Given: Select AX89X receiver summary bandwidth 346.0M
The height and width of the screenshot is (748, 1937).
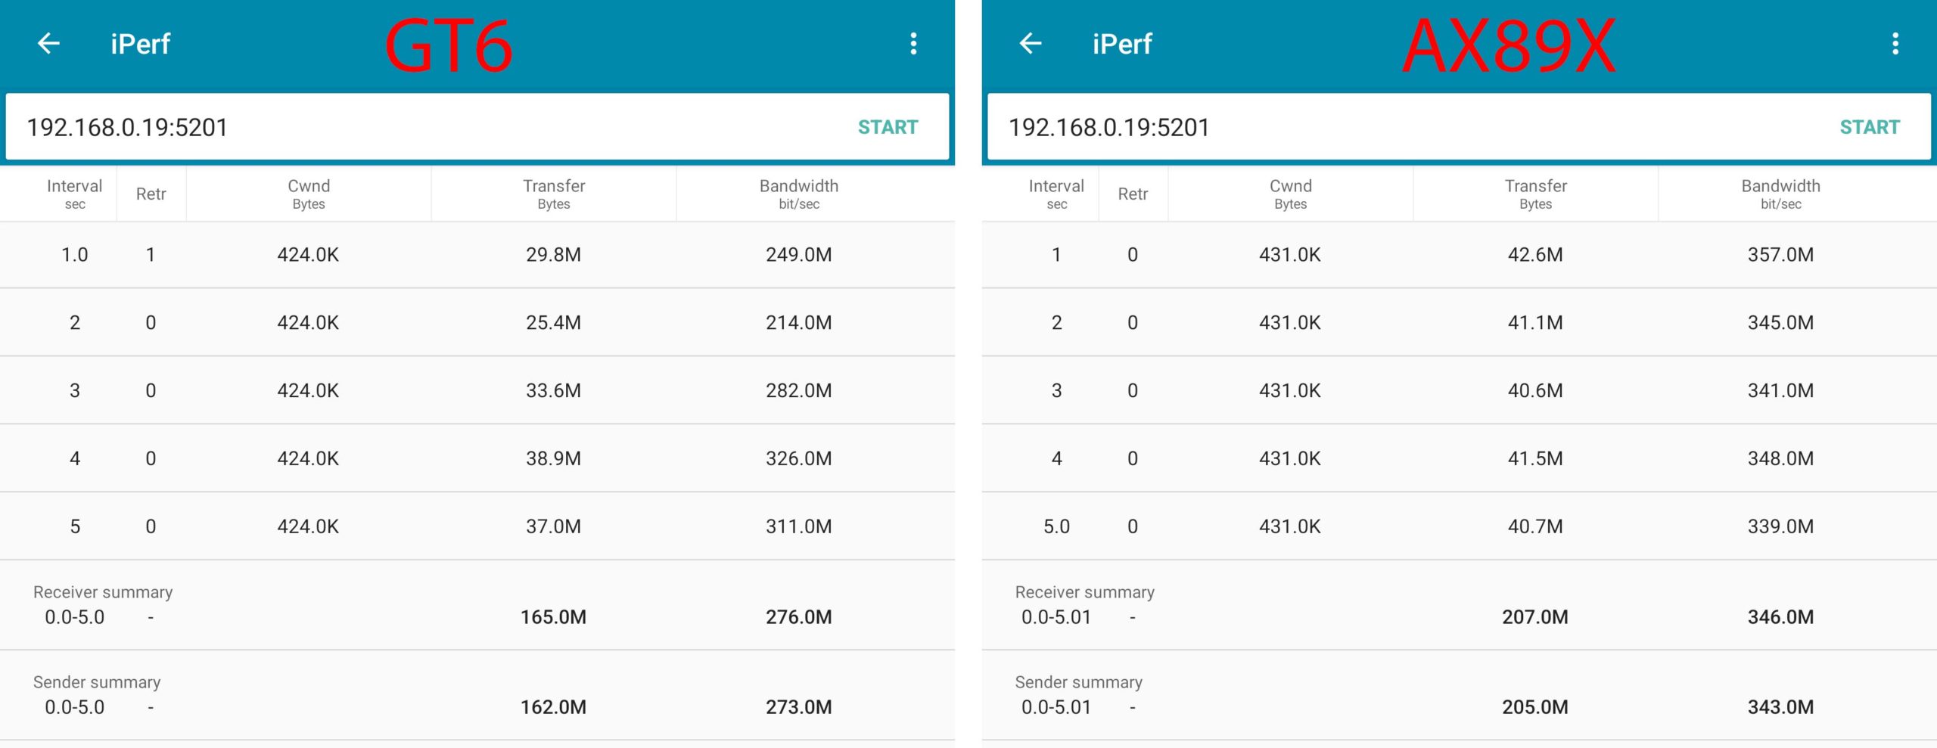Looking at the screenshot, I should click(1781, 617).
